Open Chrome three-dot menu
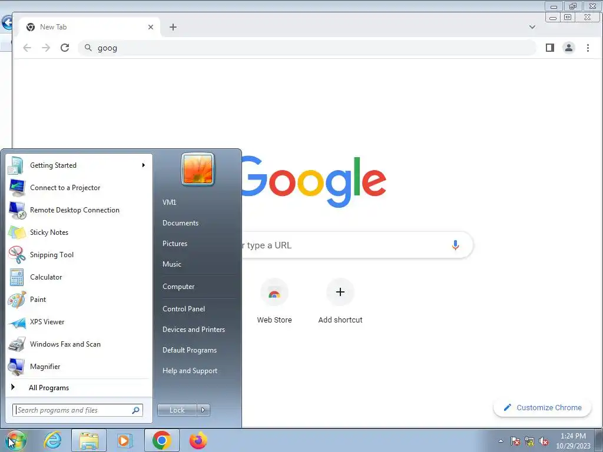Screen dimensions: 603x452 pyautogui.click(x=588, y=48)
